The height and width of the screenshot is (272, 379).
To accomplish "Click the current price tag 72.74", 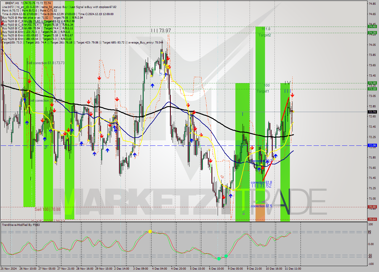I will 372,112.
